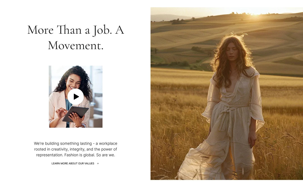Click the flowing hem of the white dress
The height and width of the screenshot is (187, 303).
(213, 164)
